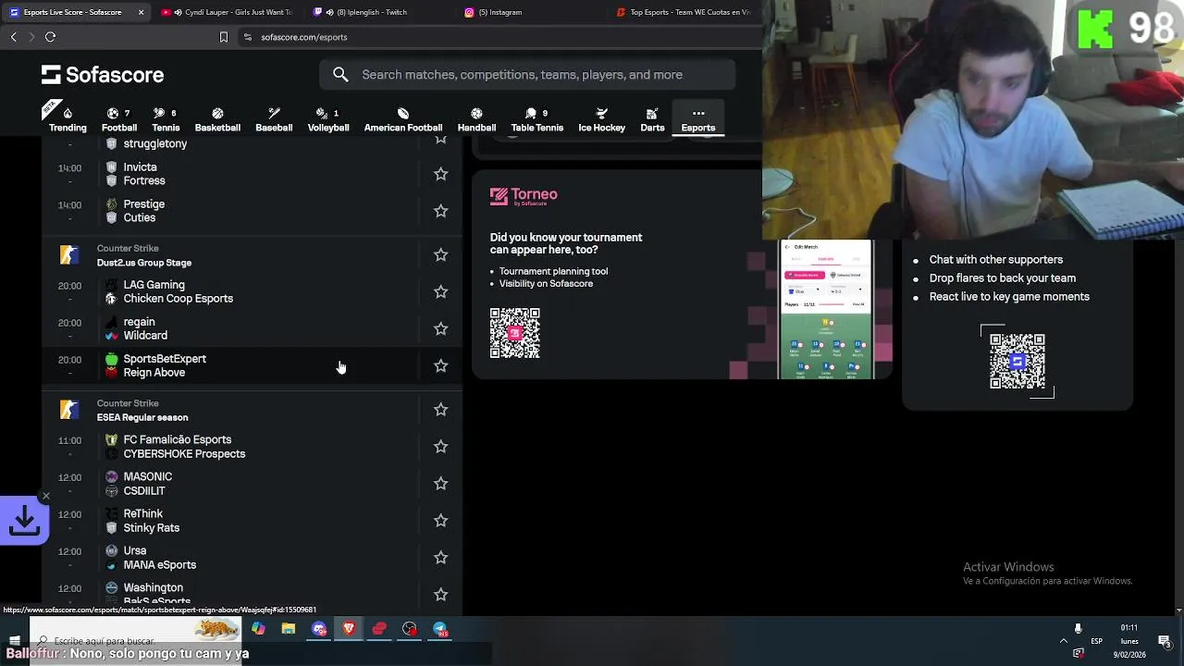Close the download widget overlay

[45, 496]
